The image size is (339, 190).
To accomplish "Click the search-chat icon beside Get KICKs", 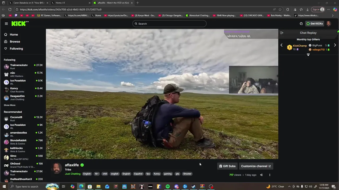I will 301,24.
